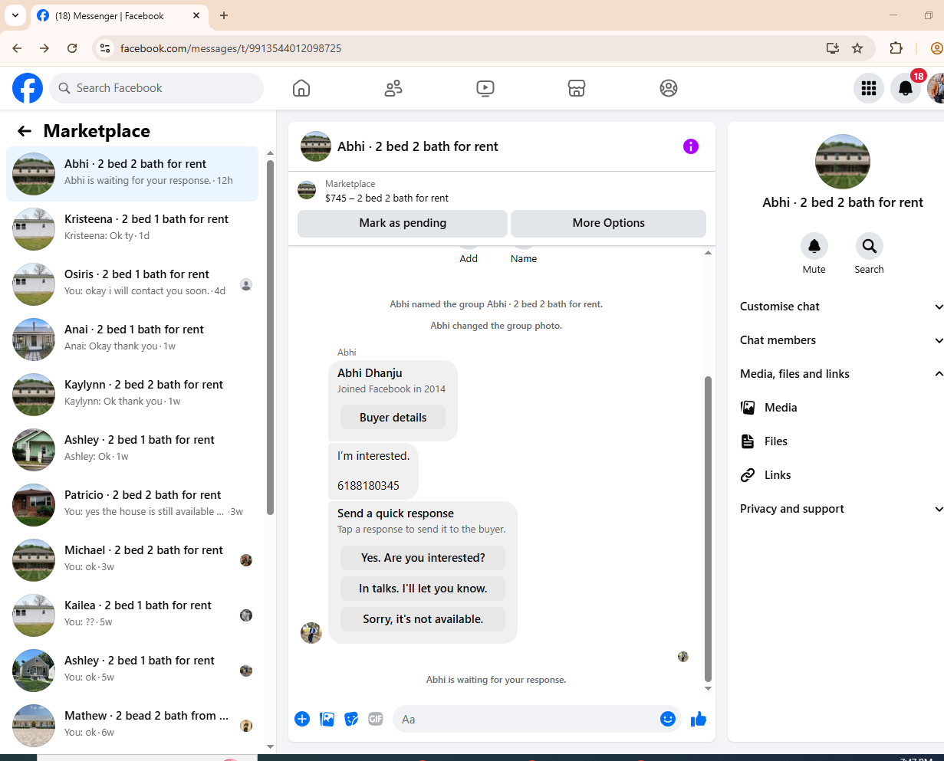Reload the page in browser toolbar
Image resolution: width=944 pixels, height=761 pixels.
pyautogui.click(x=72, y=48)
